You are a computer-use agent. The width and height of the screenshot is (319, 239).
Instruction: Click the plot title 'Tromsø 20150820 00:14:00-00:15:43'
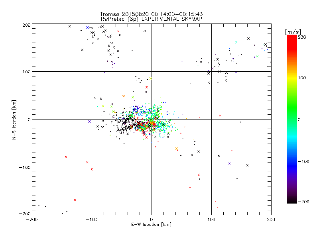[x=151, y=14]
